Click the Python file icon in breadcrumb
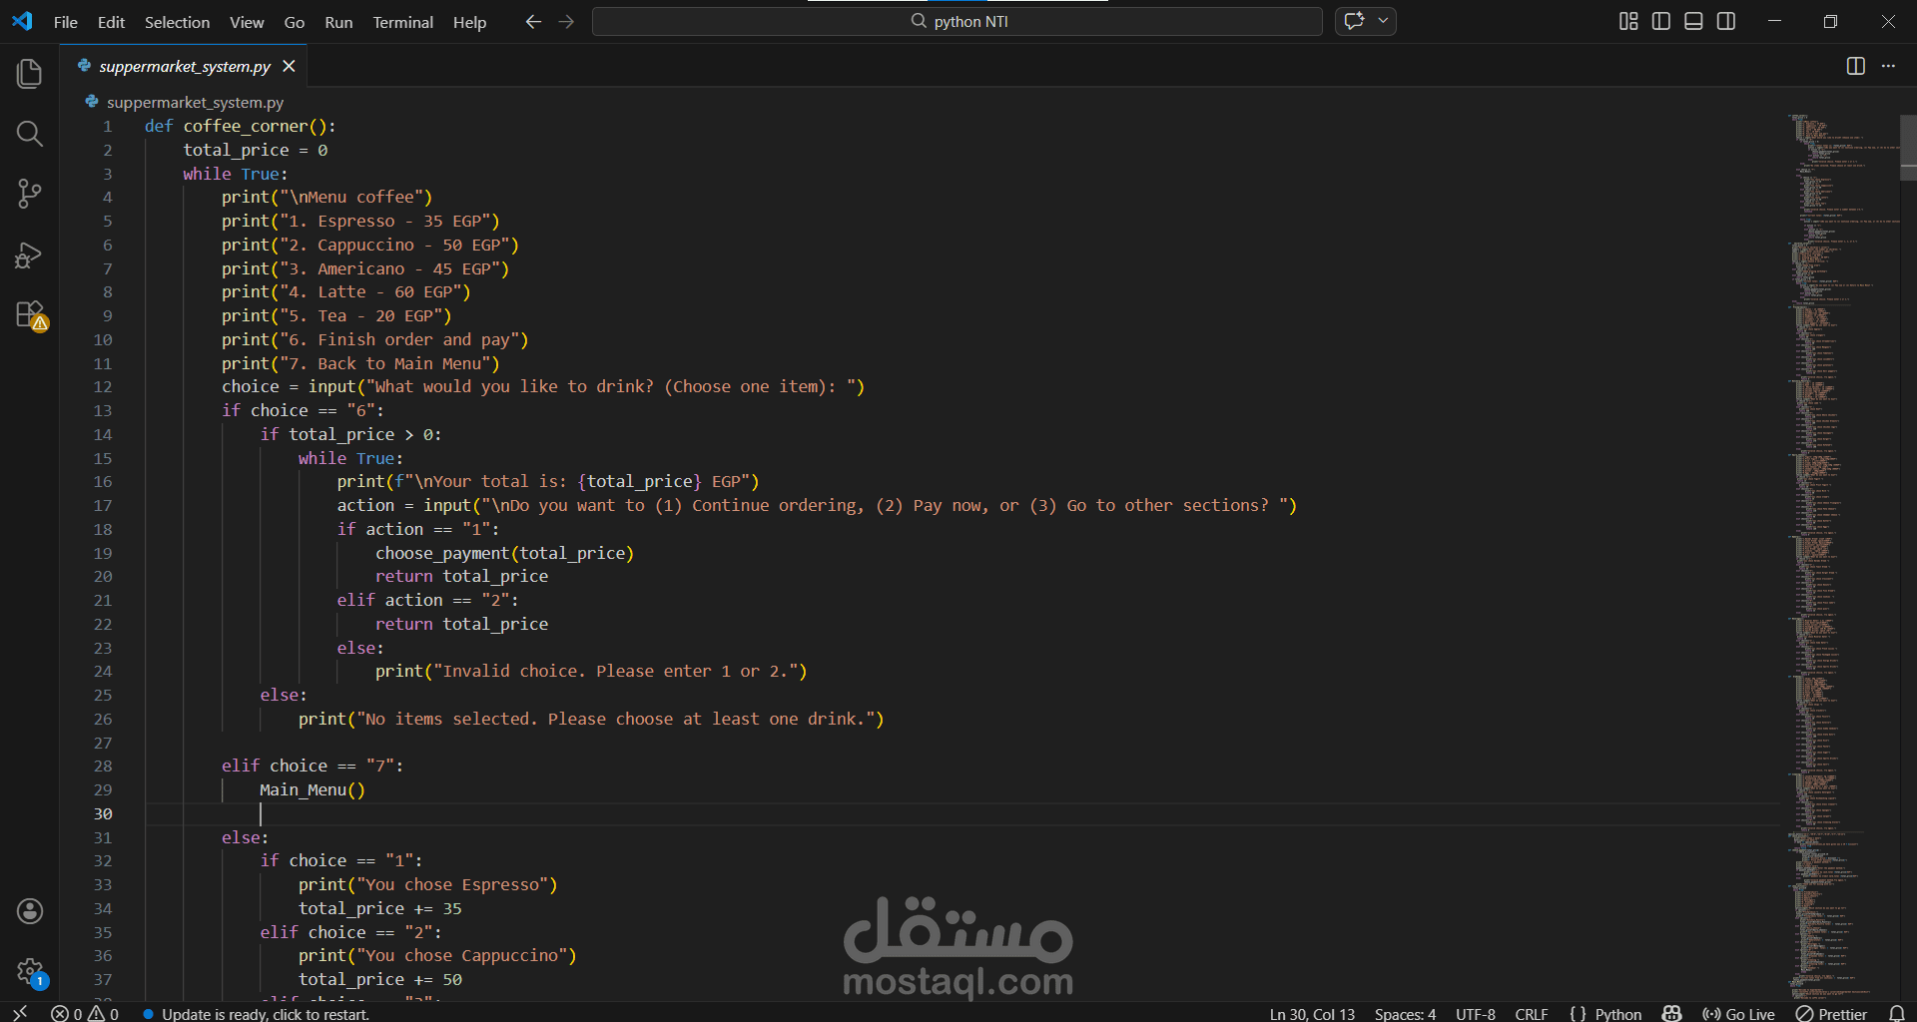This screenshot has height=1022, width=1917. pyautogui.click(x=91, y=102)
